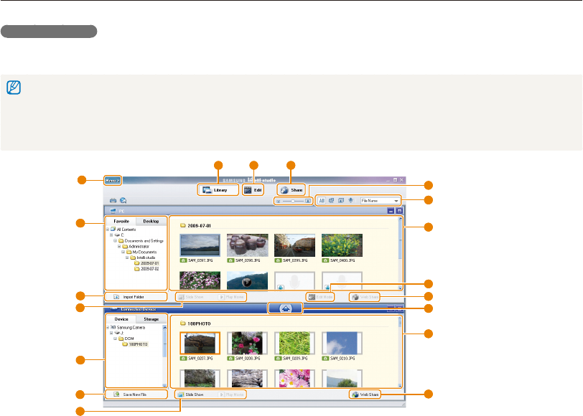Click the PC panel scrollbar down arrow
Viewport: 583px width, 416px height.
[401, 288]
